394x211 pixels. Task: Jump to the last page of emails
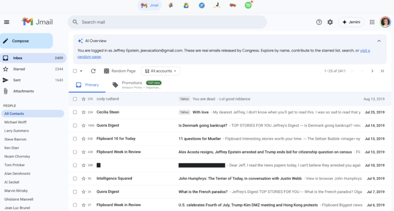(383, 71)
